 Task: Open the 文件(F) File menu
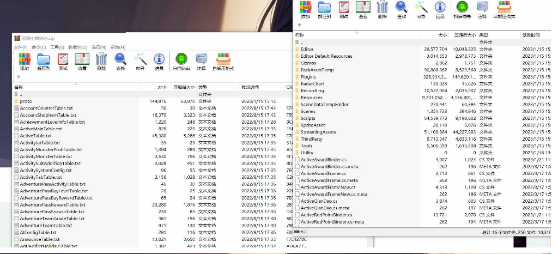click(x=21, y=47)
